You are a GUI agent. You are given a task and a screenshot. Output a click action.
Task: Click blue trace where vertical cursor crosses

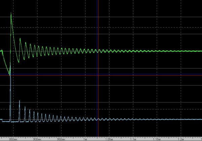point(98,120)
